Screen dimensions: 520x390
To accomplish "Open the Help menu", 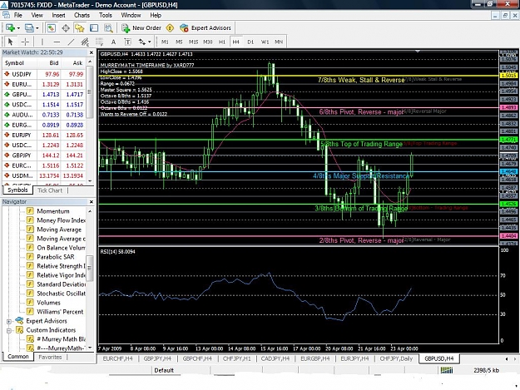I will tap(156, 15).
